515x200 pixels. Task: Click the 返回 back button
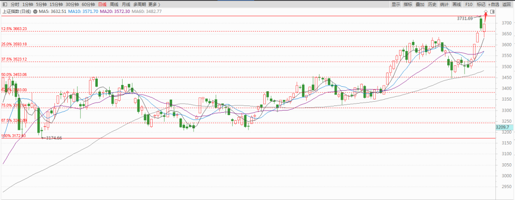507,4
